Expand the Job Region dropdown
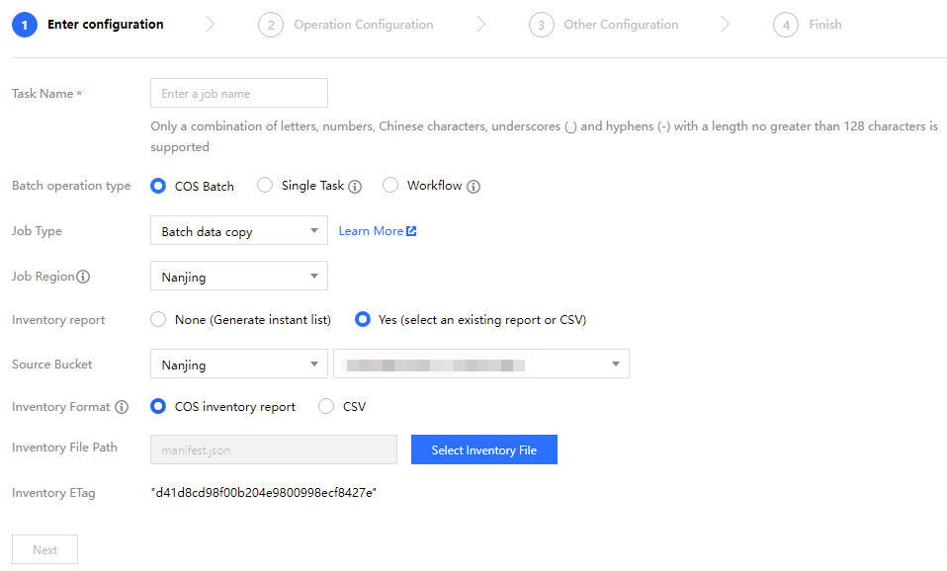This screenshot has width=947, height=571. tap(238, 277)
